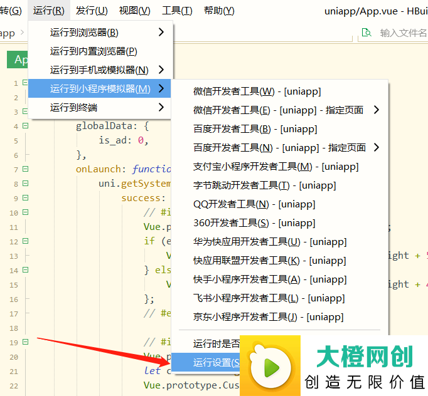Choose 快手小程序开发者工具(A) entry
Viewport: 428px width, 396px height.
coord(279,279)
